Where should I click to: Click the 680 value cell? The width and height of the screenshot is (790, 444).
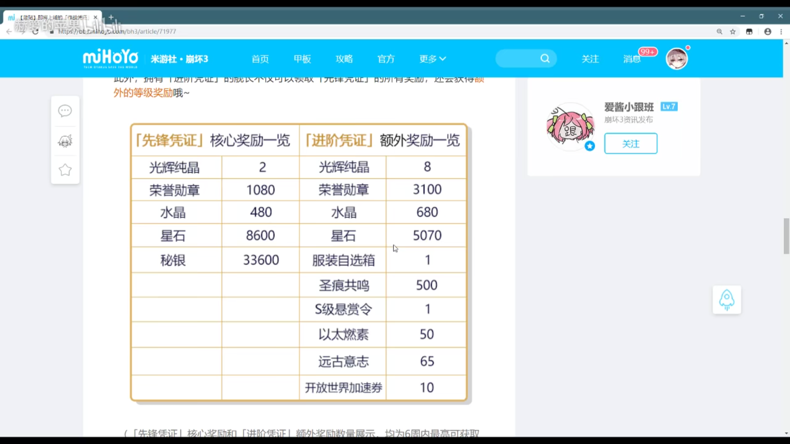tap(427, 212)
